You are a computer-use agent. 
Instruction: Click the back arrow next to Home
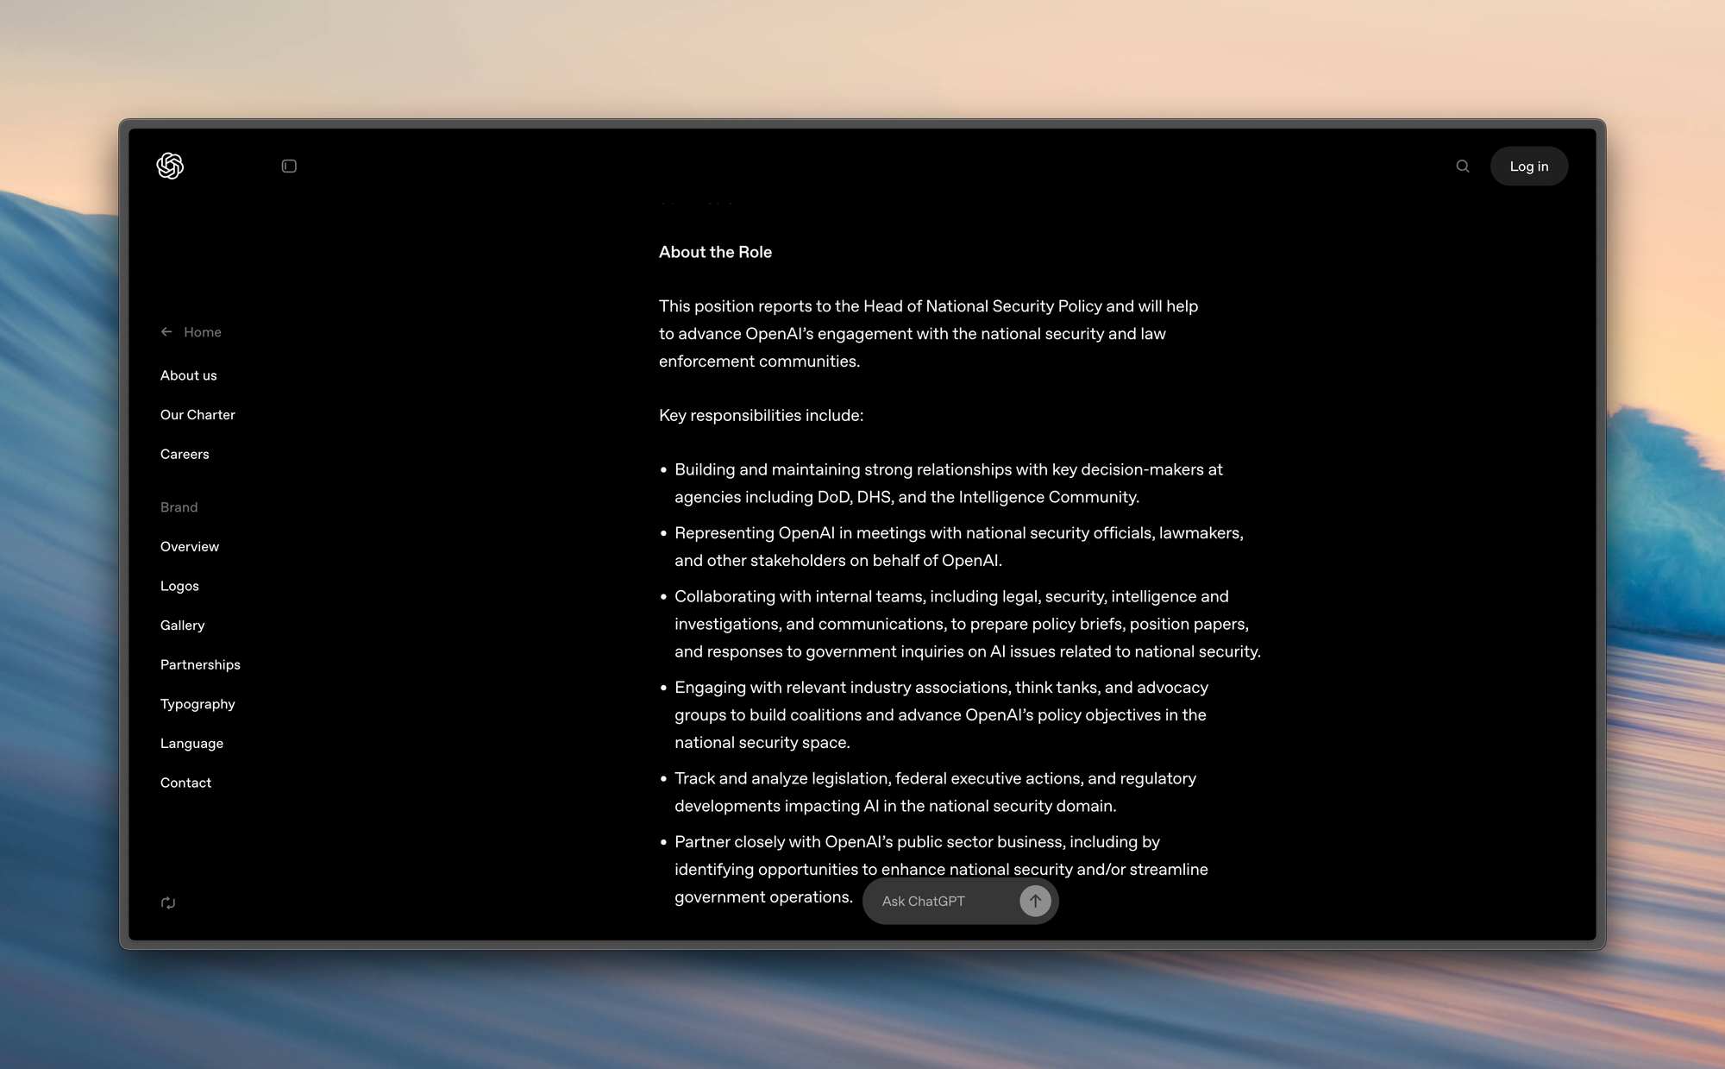tap(166, 332)
